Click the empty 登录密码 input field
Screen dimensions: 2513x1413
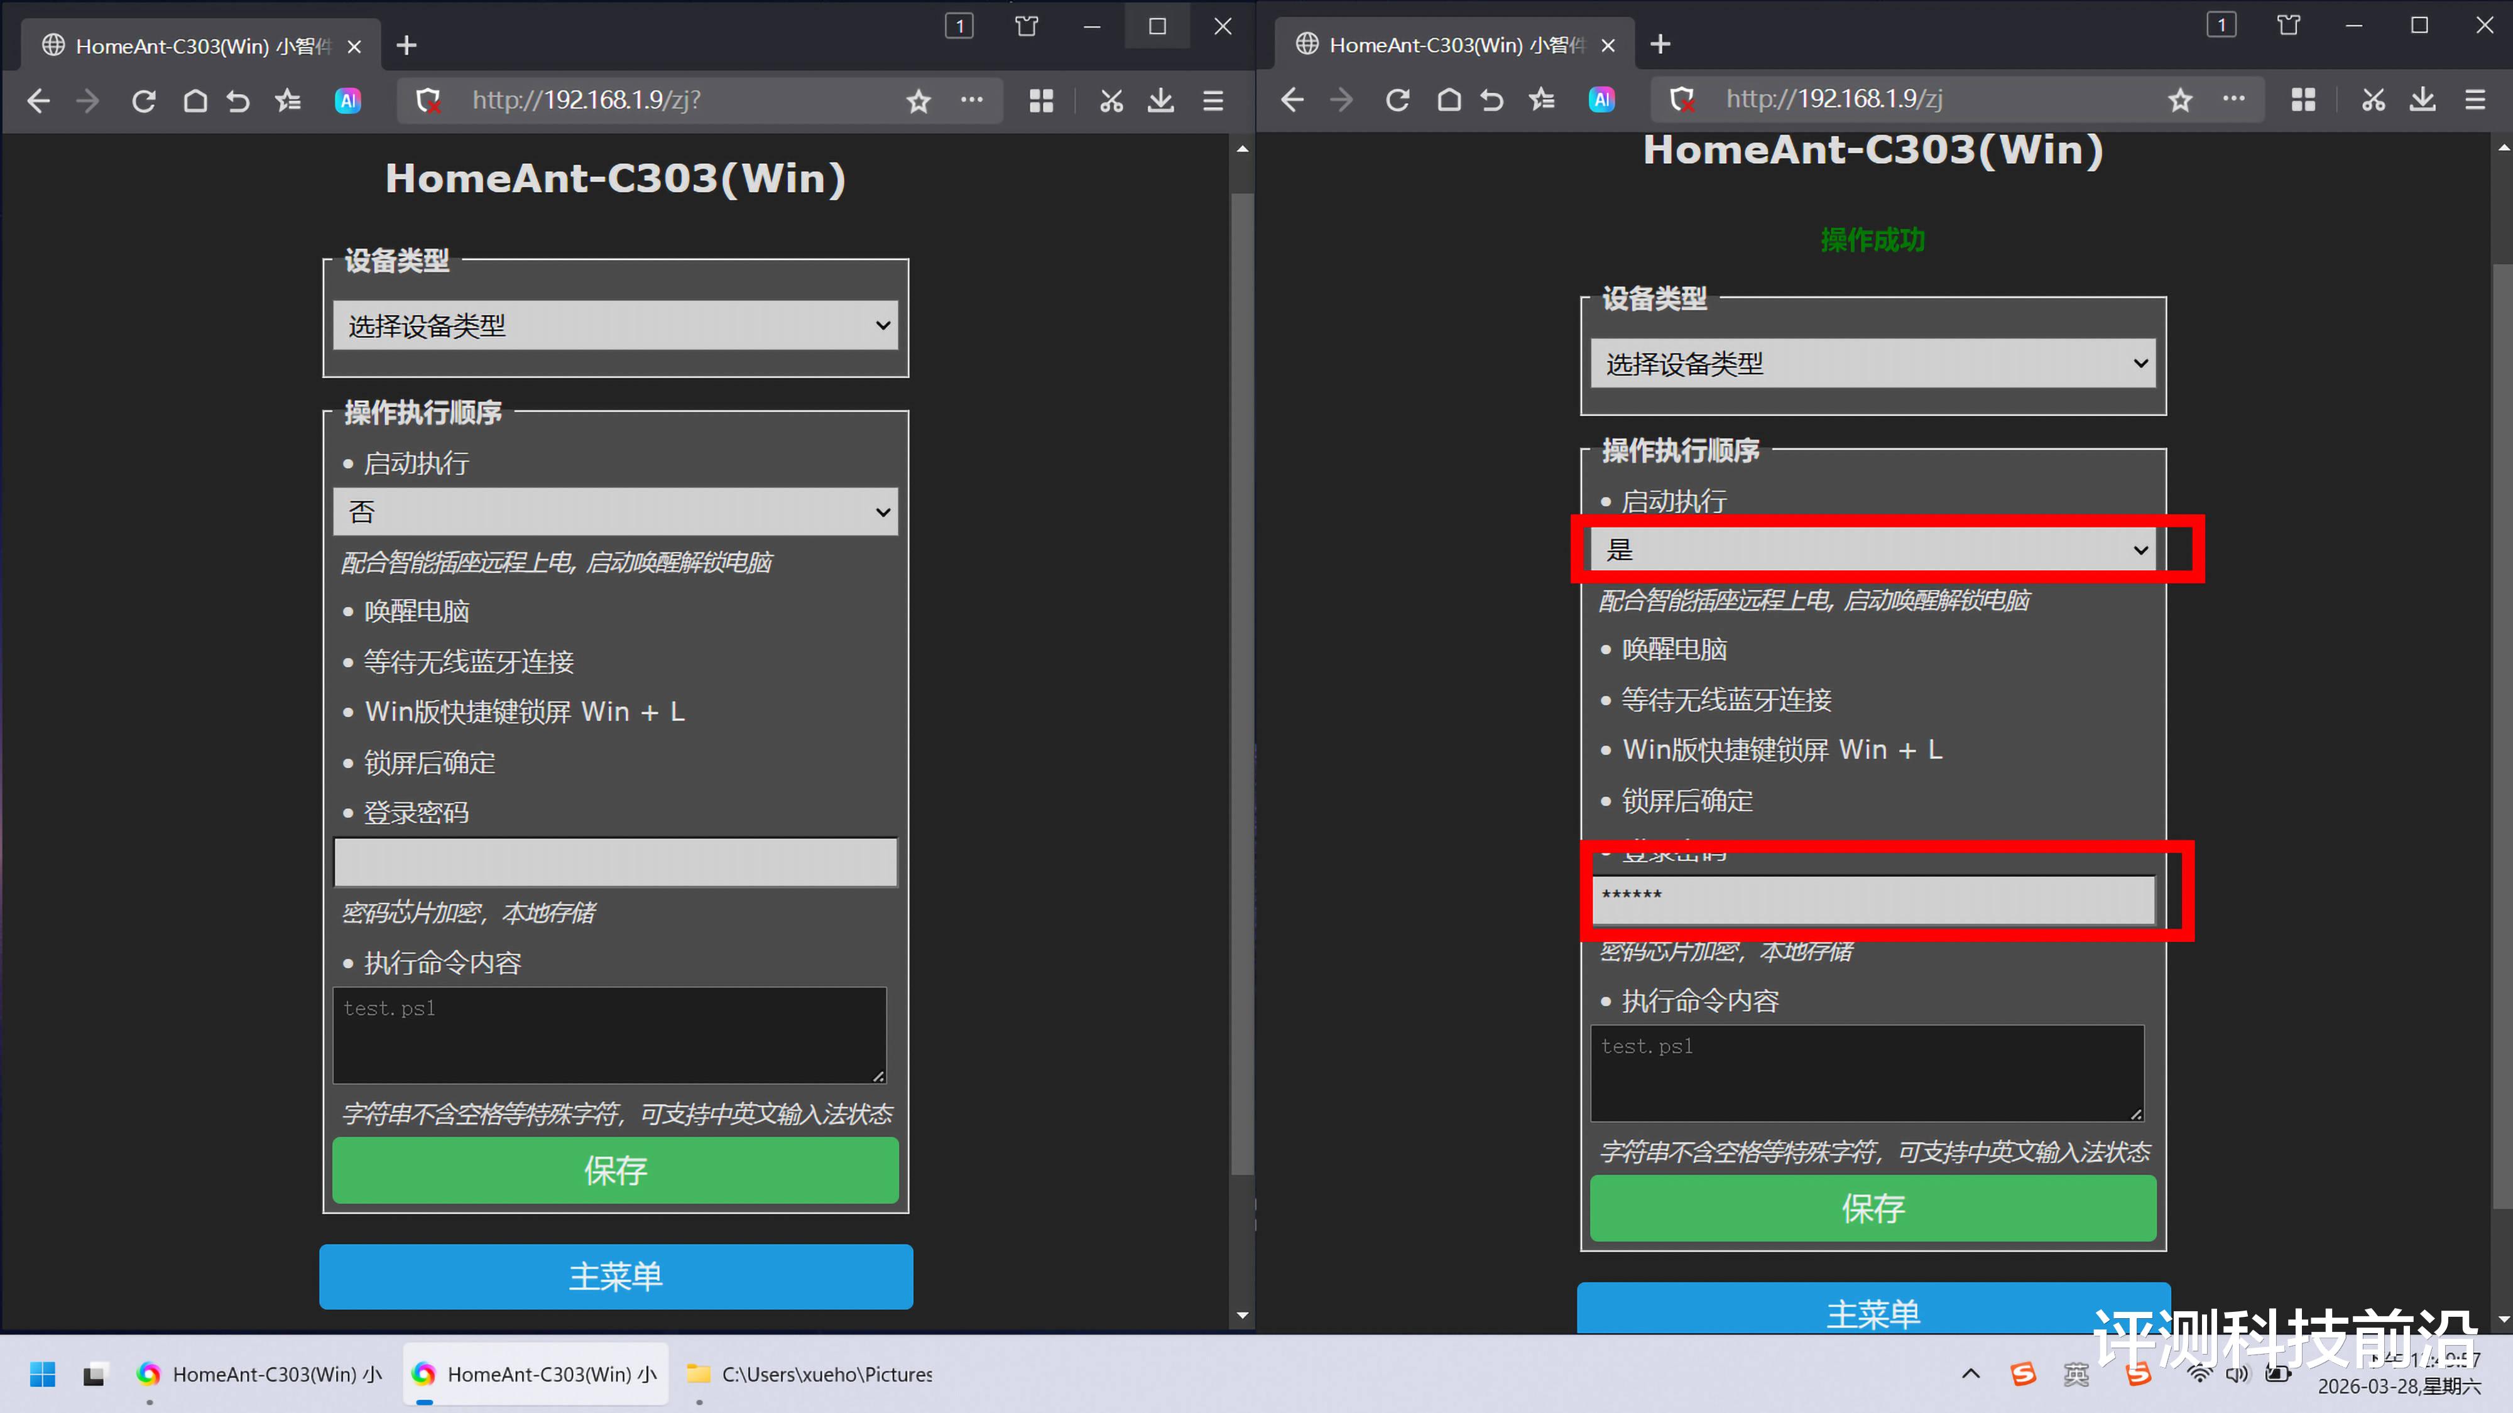(x=614, y=862)
